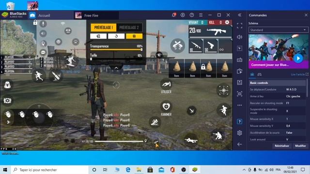Collapse the preset panel with up chevron
Screen dimensions: 310x174
116,68
